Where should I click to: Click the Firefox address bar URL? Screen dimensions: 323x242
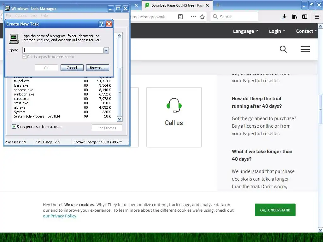(148, 17)
